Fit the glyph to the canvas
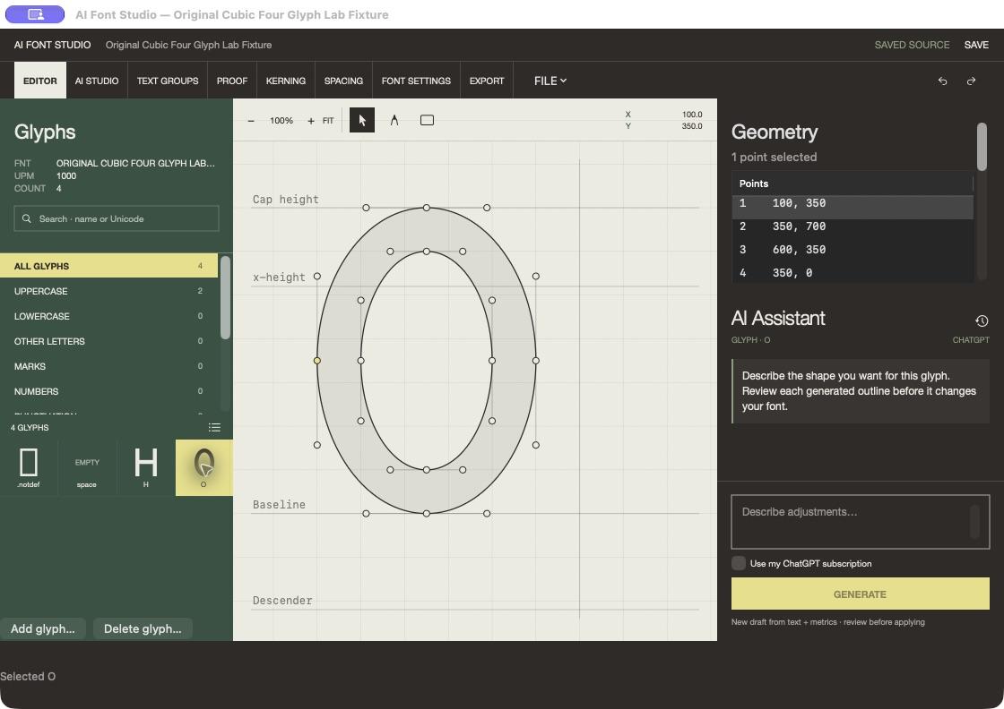Viewport: 1004px width, 709px height. pyautogui.click(x=328, y=121)
